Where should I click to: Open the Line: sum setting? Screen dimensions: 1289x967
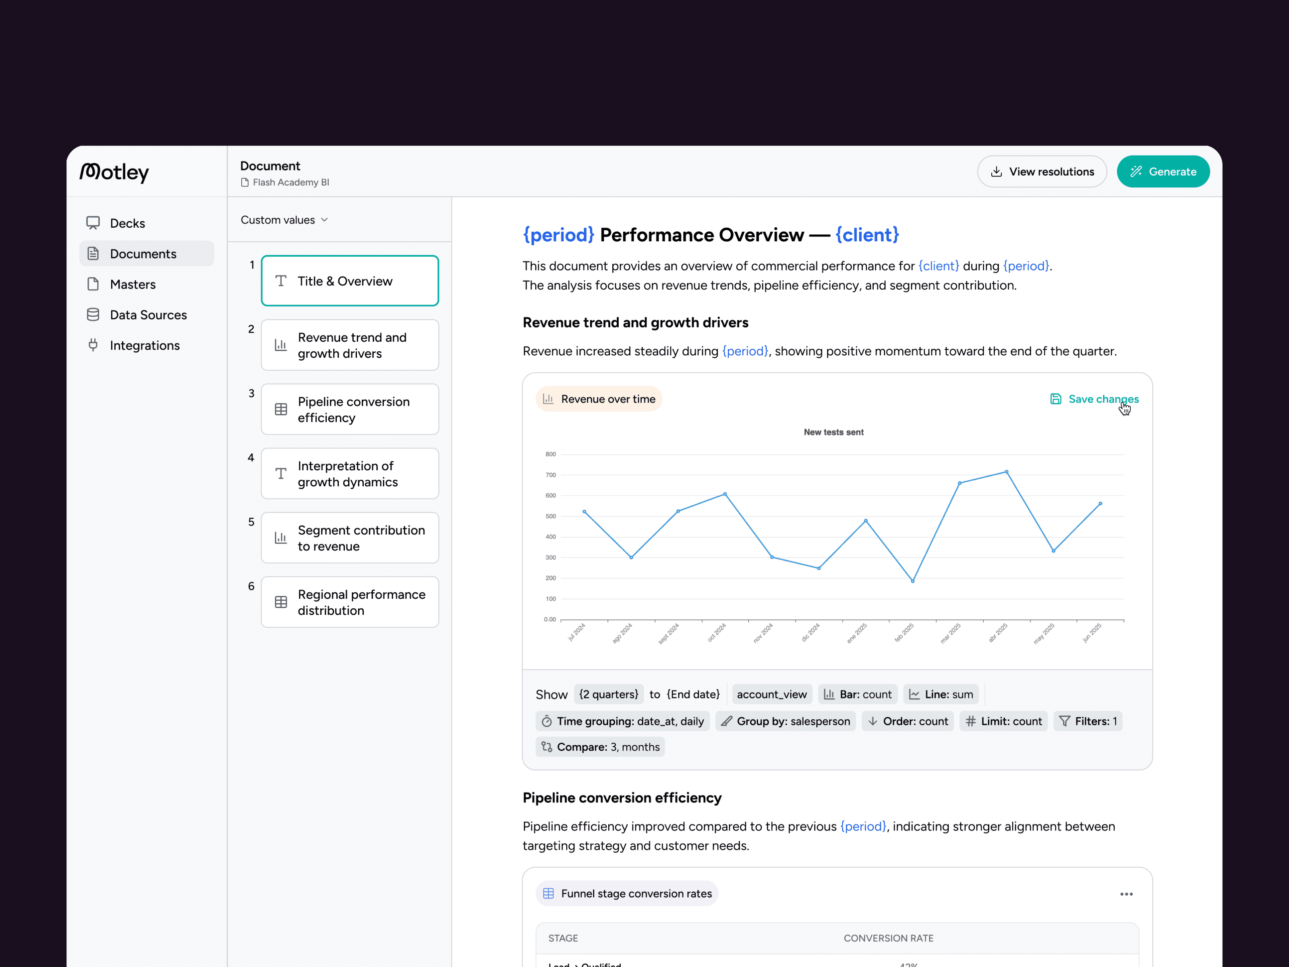pyautogui.click(x=941, y=694)
